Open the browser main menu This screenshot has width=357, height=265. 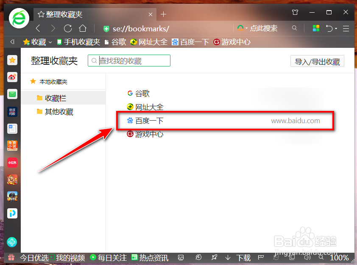click(x=346, y=28)
